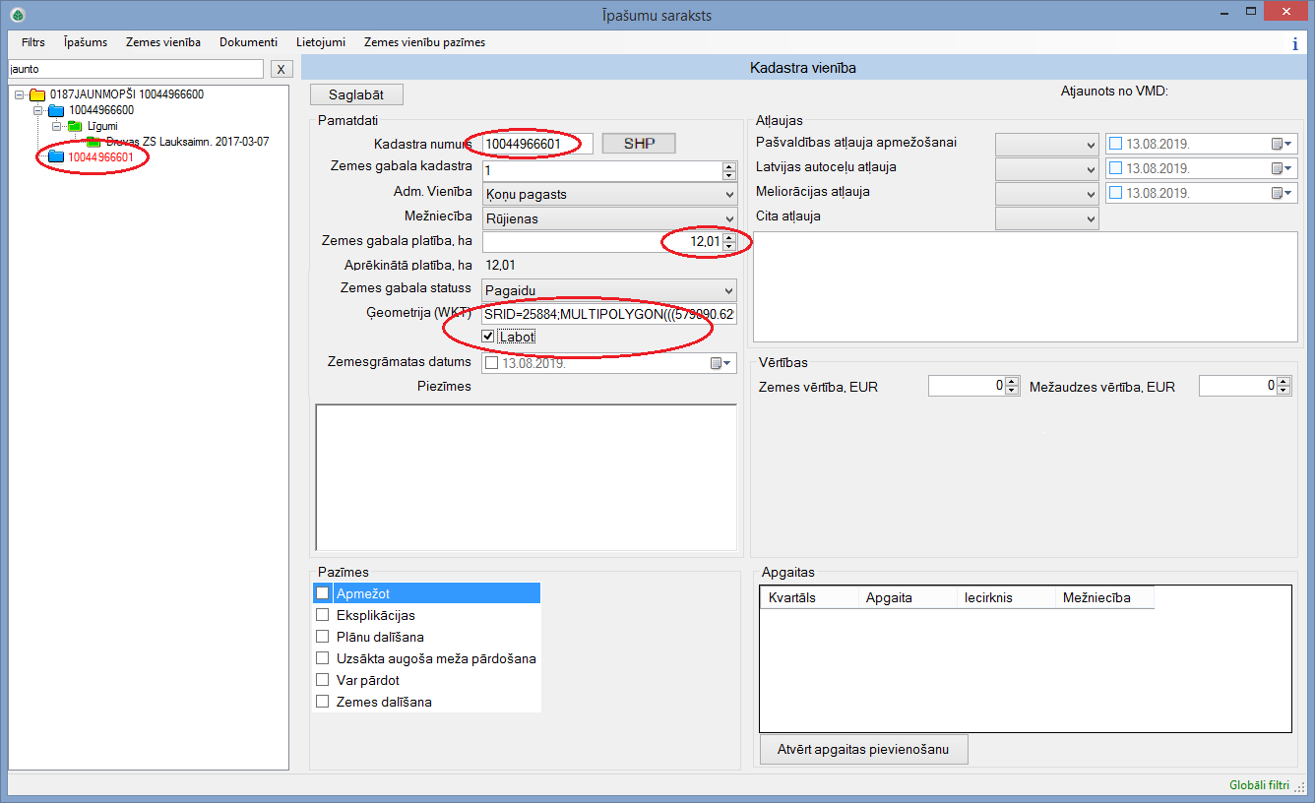Click the application icon in title bar
This screenshot has height=803, width=1315.
17,15
